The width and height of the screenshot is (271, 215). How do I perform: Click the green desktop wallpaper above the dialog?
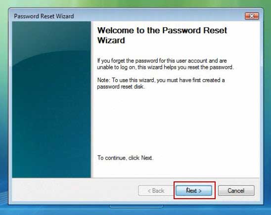tap(135, 3)
